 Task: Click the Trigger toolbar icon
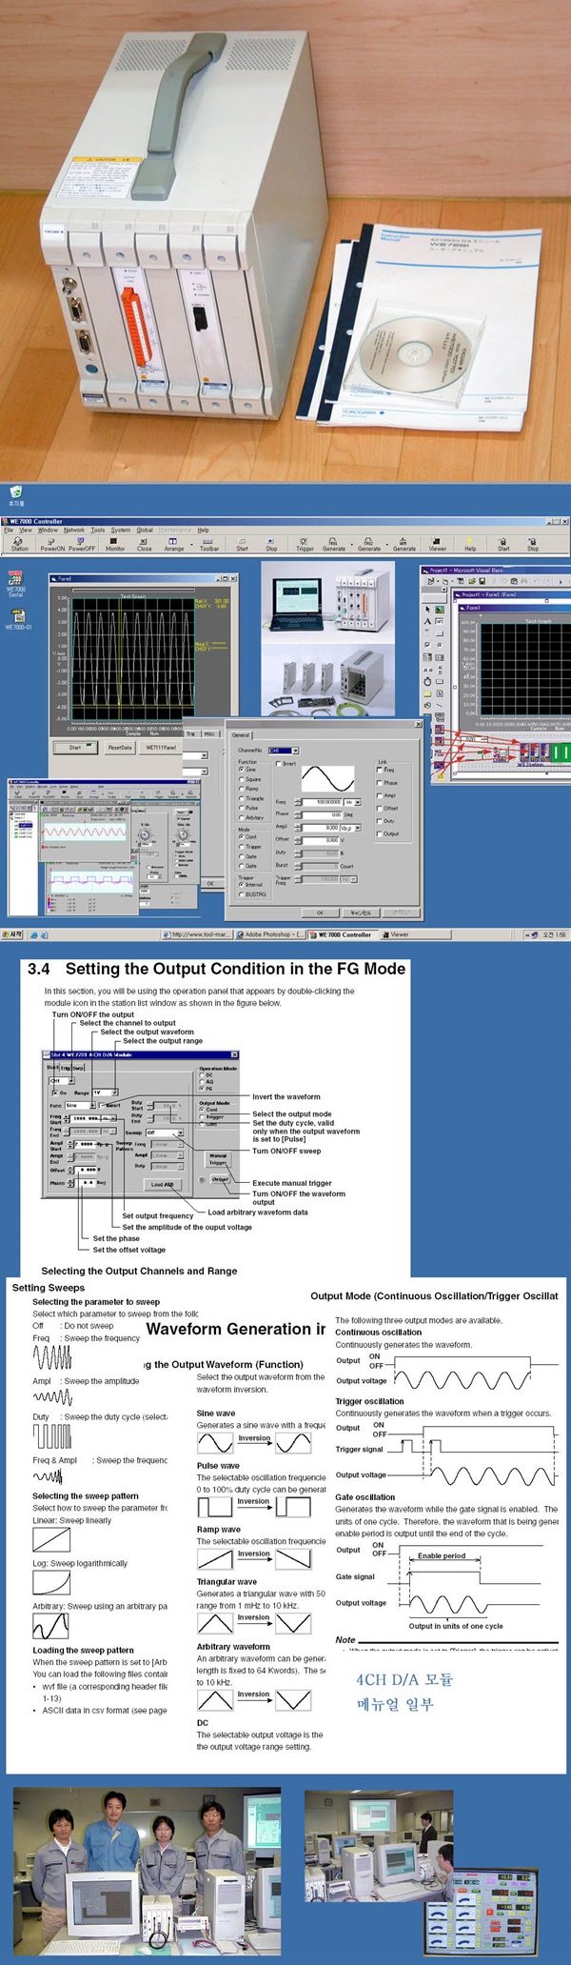(x=305, y=543)
